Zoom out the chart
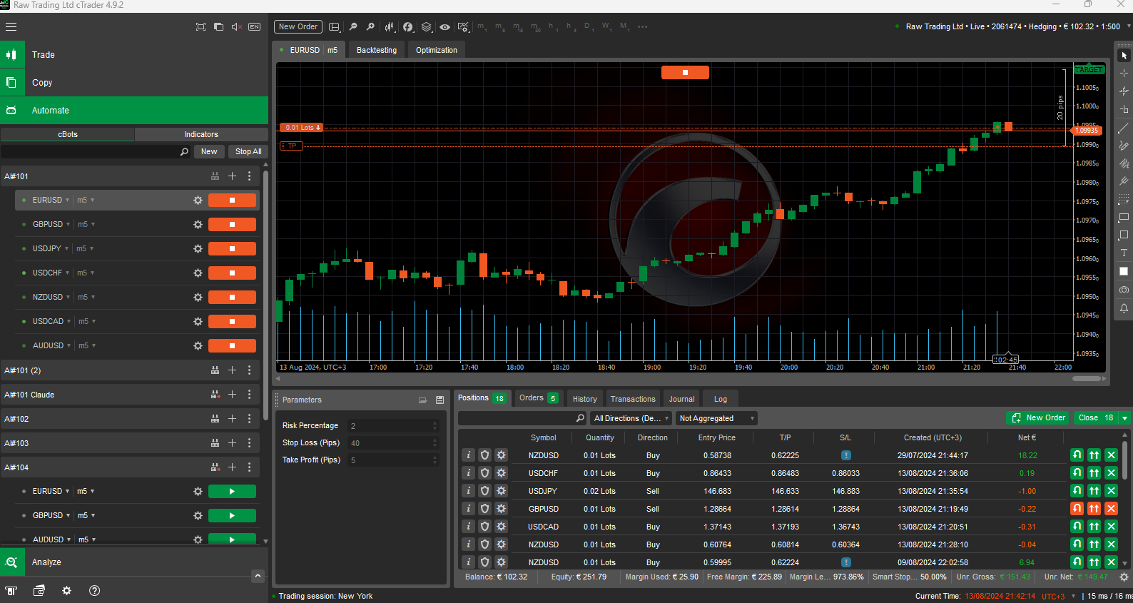 [352, 27]
